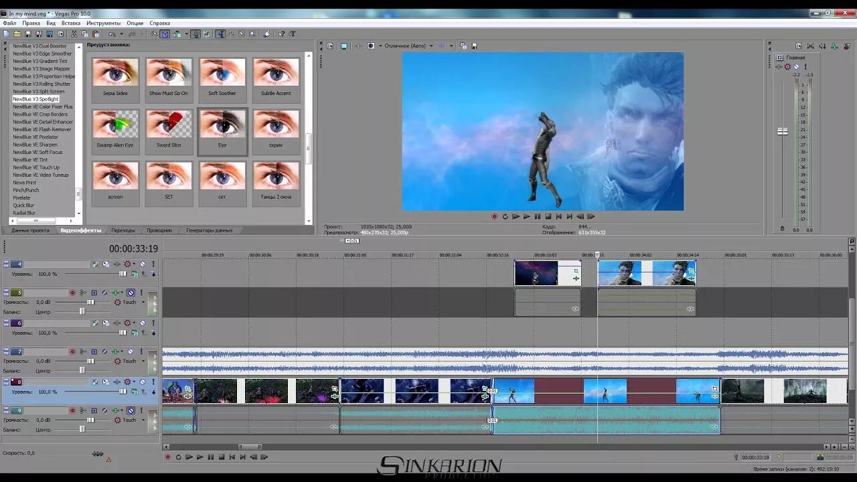Unmute audio track 5
The width and height of the screenshot is (857, 482).
tap(131, 293)
